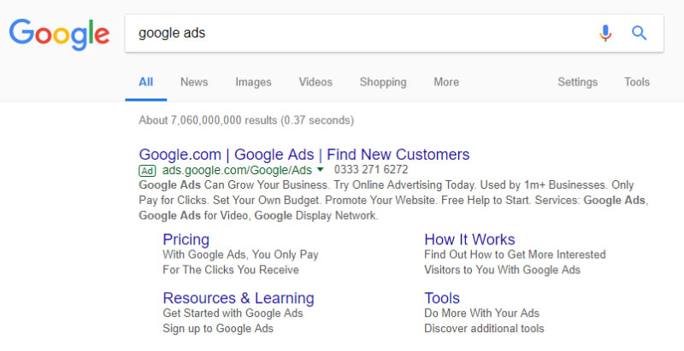684x351 pixels.
Task: Open the Settings menu
Action: pyautogui.click(x=577, y=82)
